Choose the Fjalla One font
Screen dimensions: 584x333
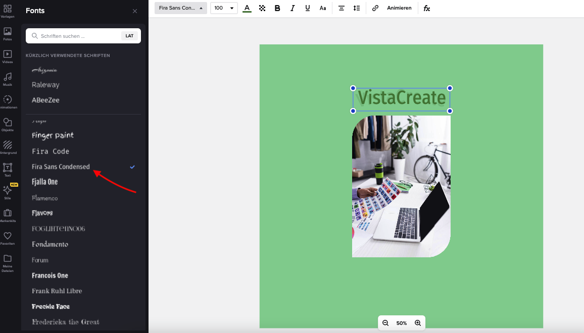[44, 182]
